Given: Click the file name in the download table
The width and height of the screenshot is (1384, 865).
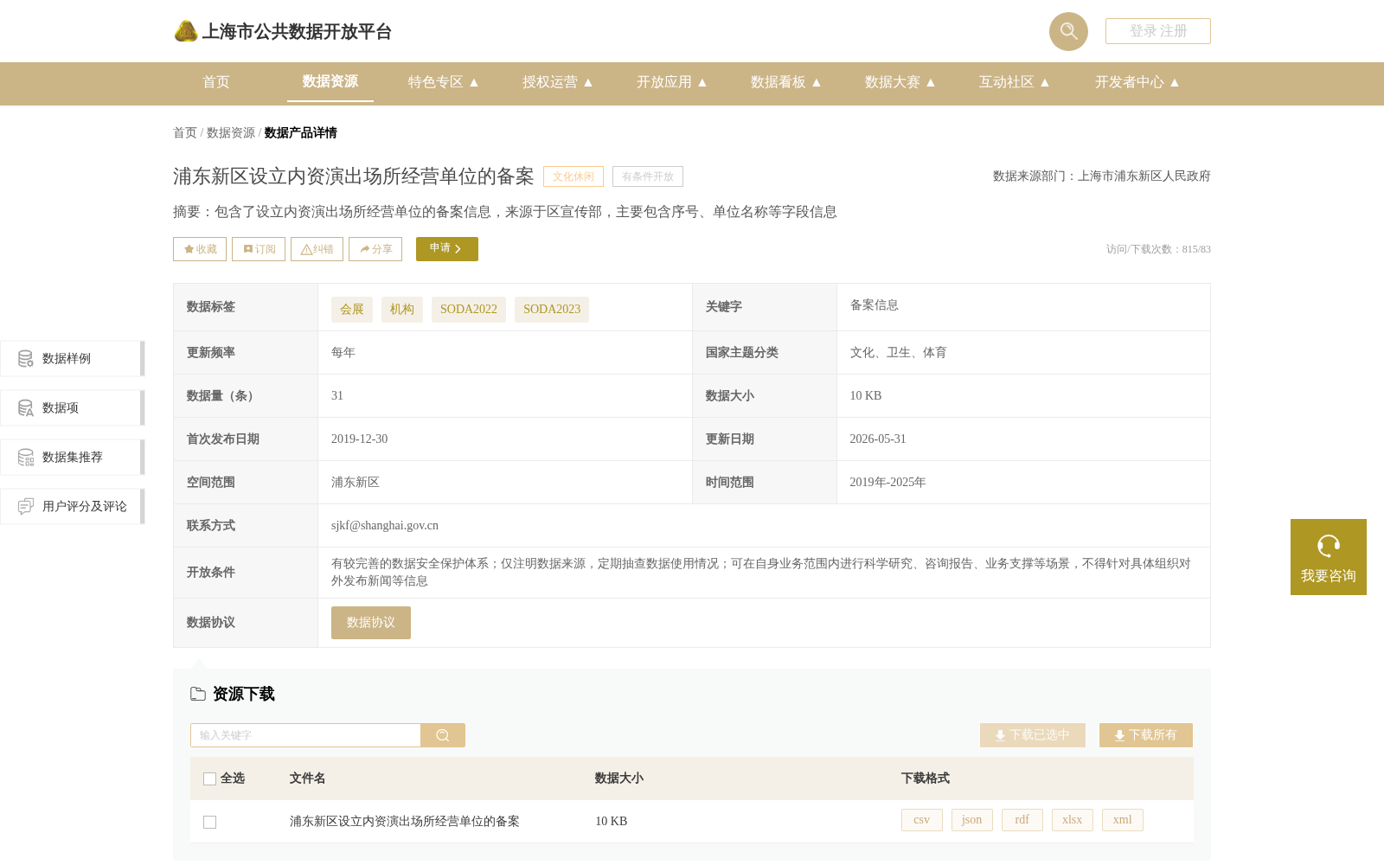Looking at the screenshot, I should click(405, 822).
